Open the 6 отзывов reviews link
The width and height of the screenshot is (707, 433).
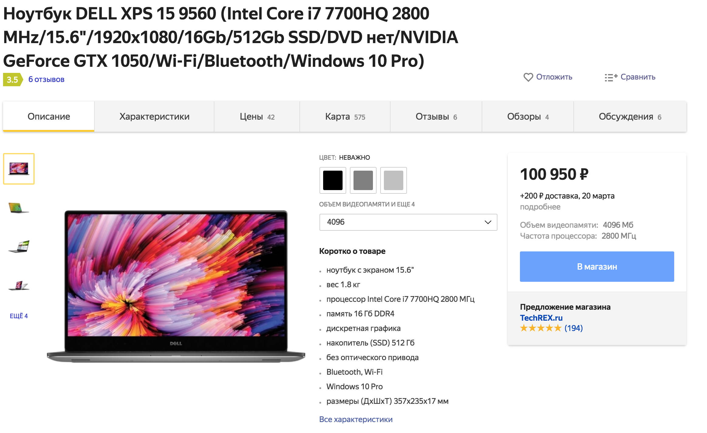tap(46, 80)
